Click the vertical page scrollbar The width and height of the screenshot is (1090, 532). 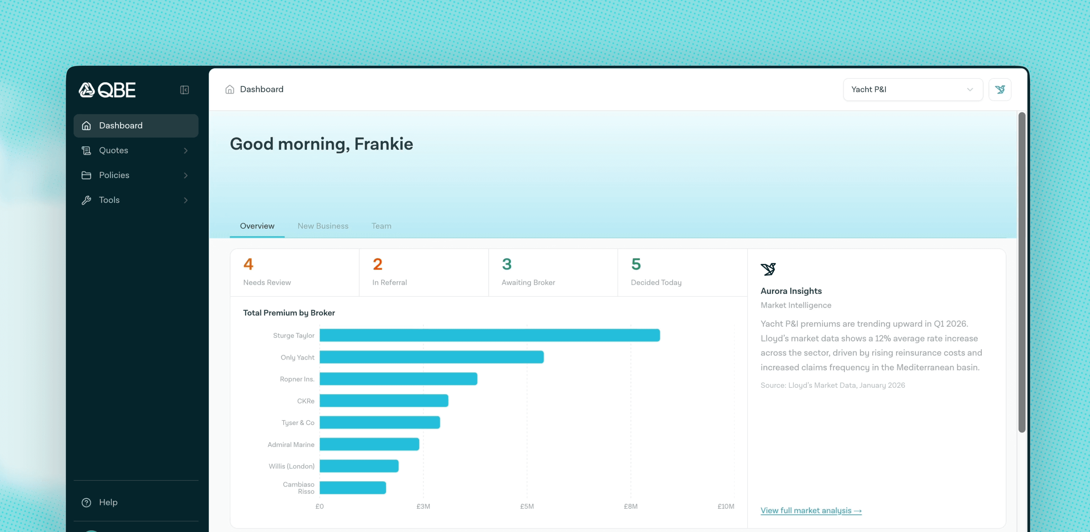(x=1021, y=272)
